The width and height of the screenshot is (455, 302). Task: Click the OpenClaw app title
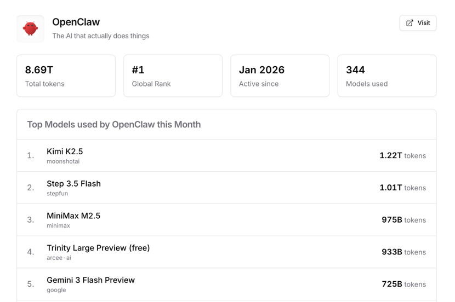coord(76,22)
